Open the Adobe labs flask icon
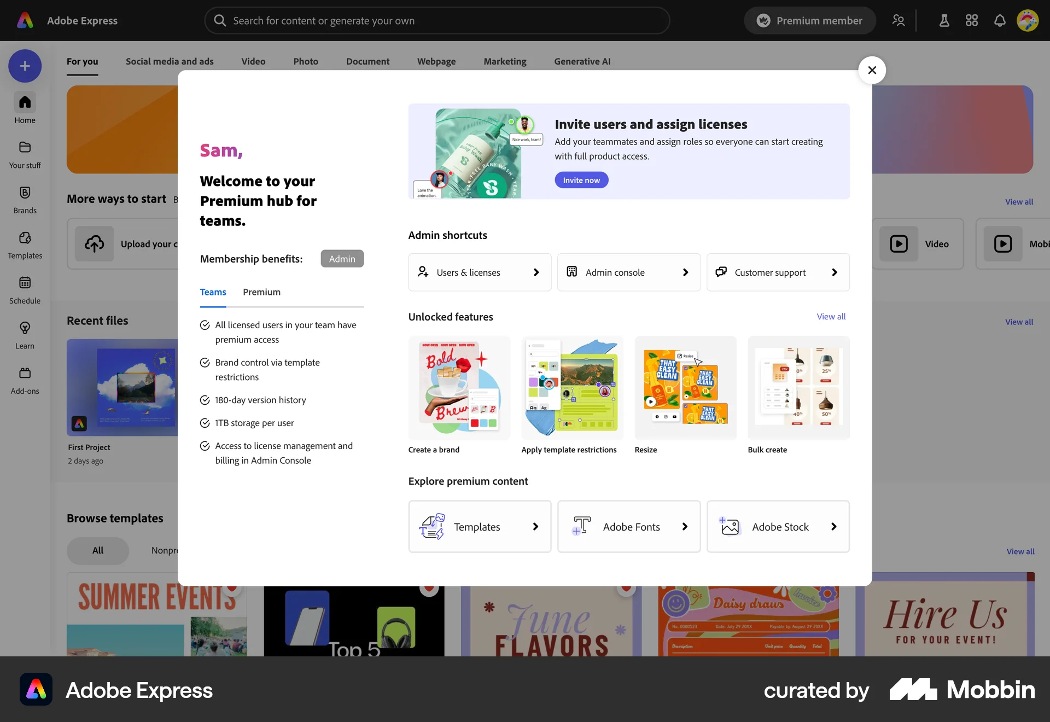This screenshot has width=1050, height=722. [x=944, y=20]
